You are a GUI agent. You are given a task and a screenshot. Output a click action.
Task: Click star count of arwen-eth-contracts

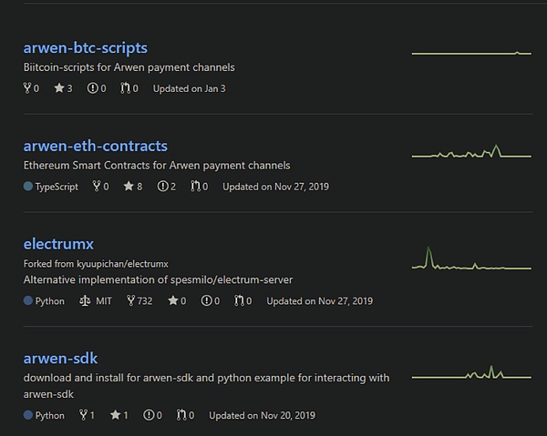[139, 187]
